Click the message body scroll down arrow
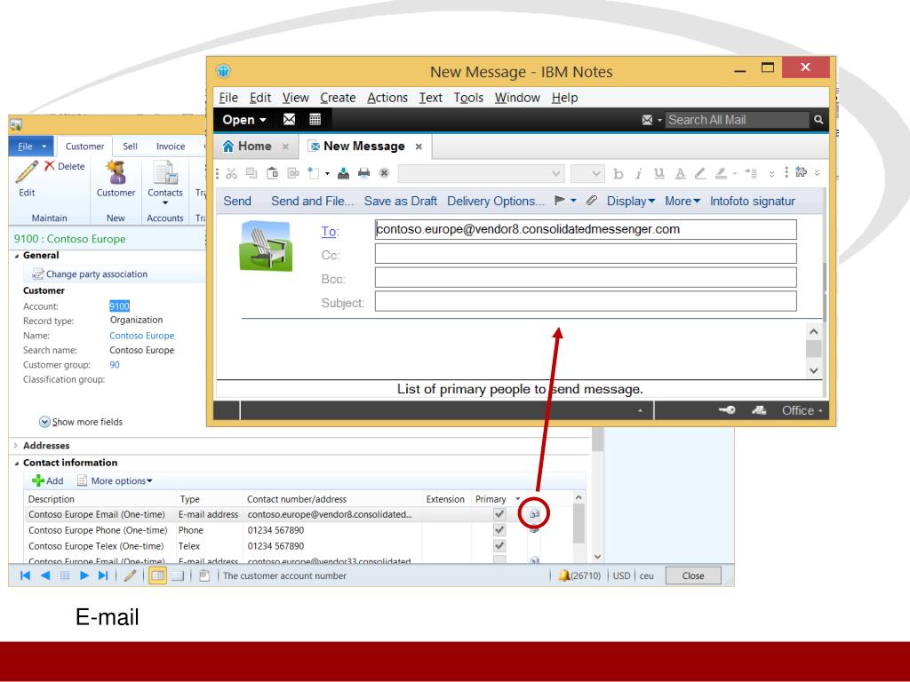The height and width of the screenshot is (682, 910). (x=814, y=370)
